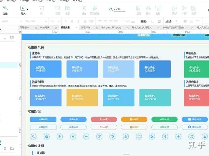209x156 pixels.
Task: Close the 基础元素 tab
Action: tap(77, 28)
